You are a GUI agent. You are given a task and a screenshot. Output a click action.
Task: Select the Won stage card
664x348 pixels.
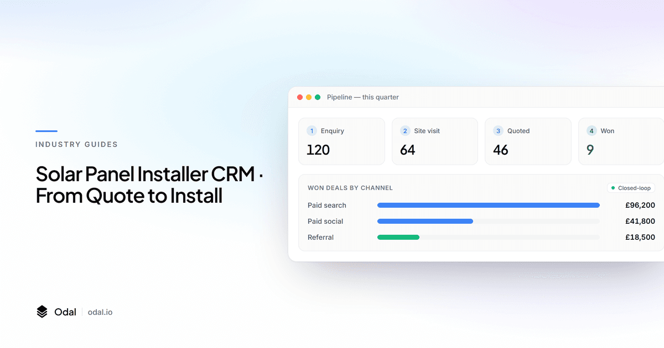(621, 141)
